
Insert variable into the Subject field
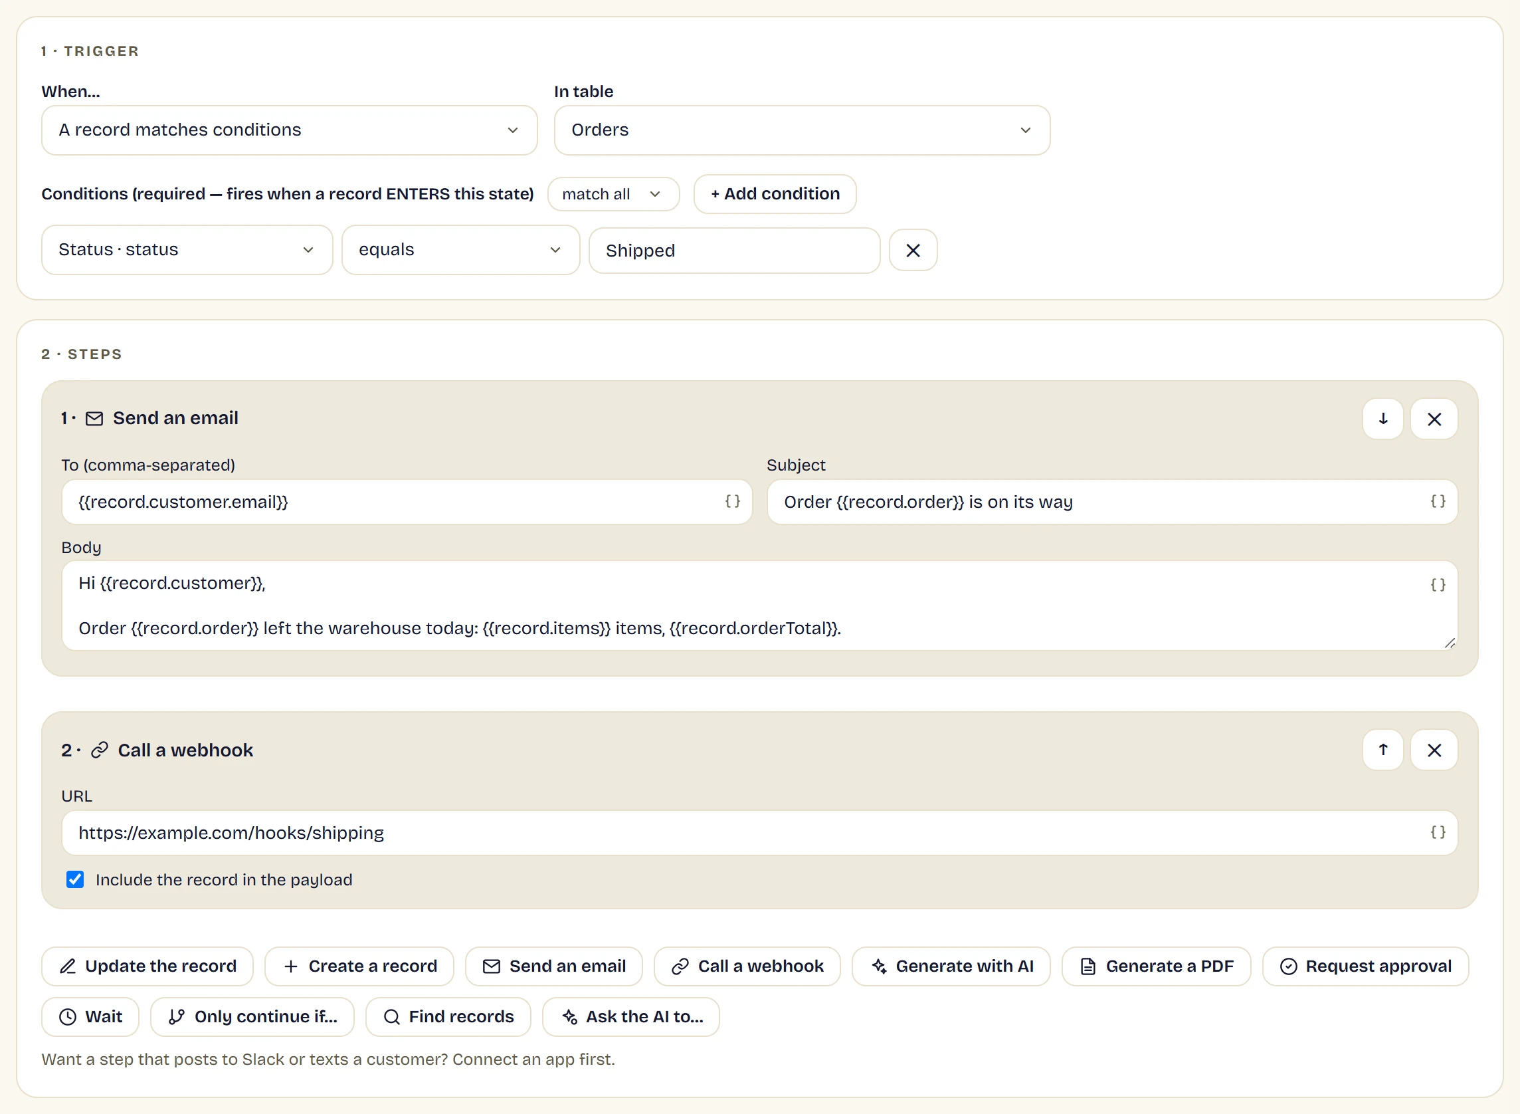click(1438, 501)
